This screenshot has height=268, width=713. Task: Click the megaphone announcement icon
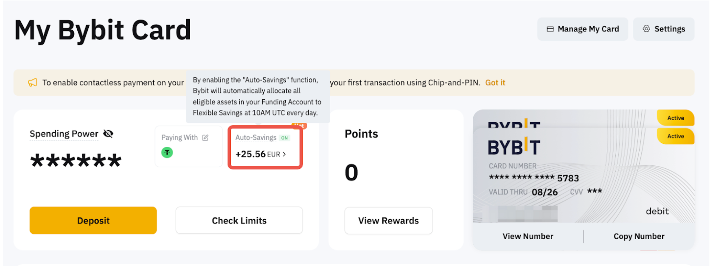coord(33,83)
